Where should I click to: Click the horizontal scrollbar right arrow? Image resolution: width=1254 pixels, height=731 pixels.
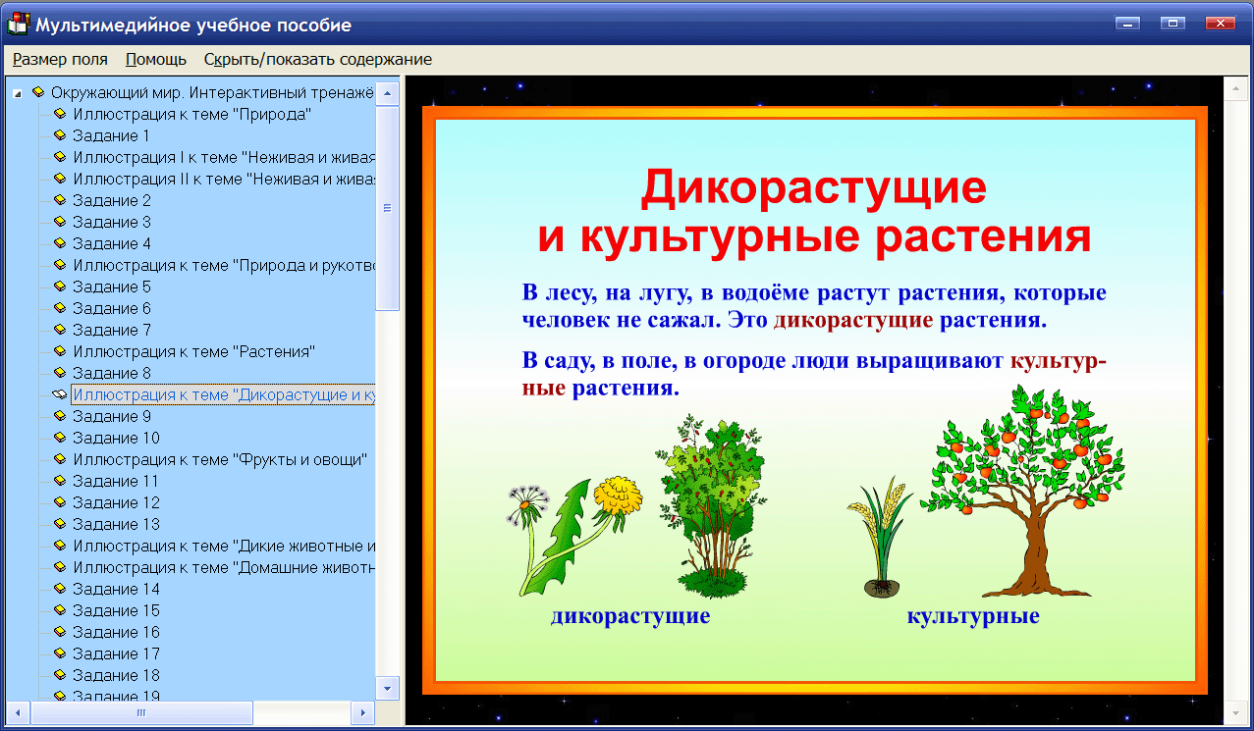(364, 714)
